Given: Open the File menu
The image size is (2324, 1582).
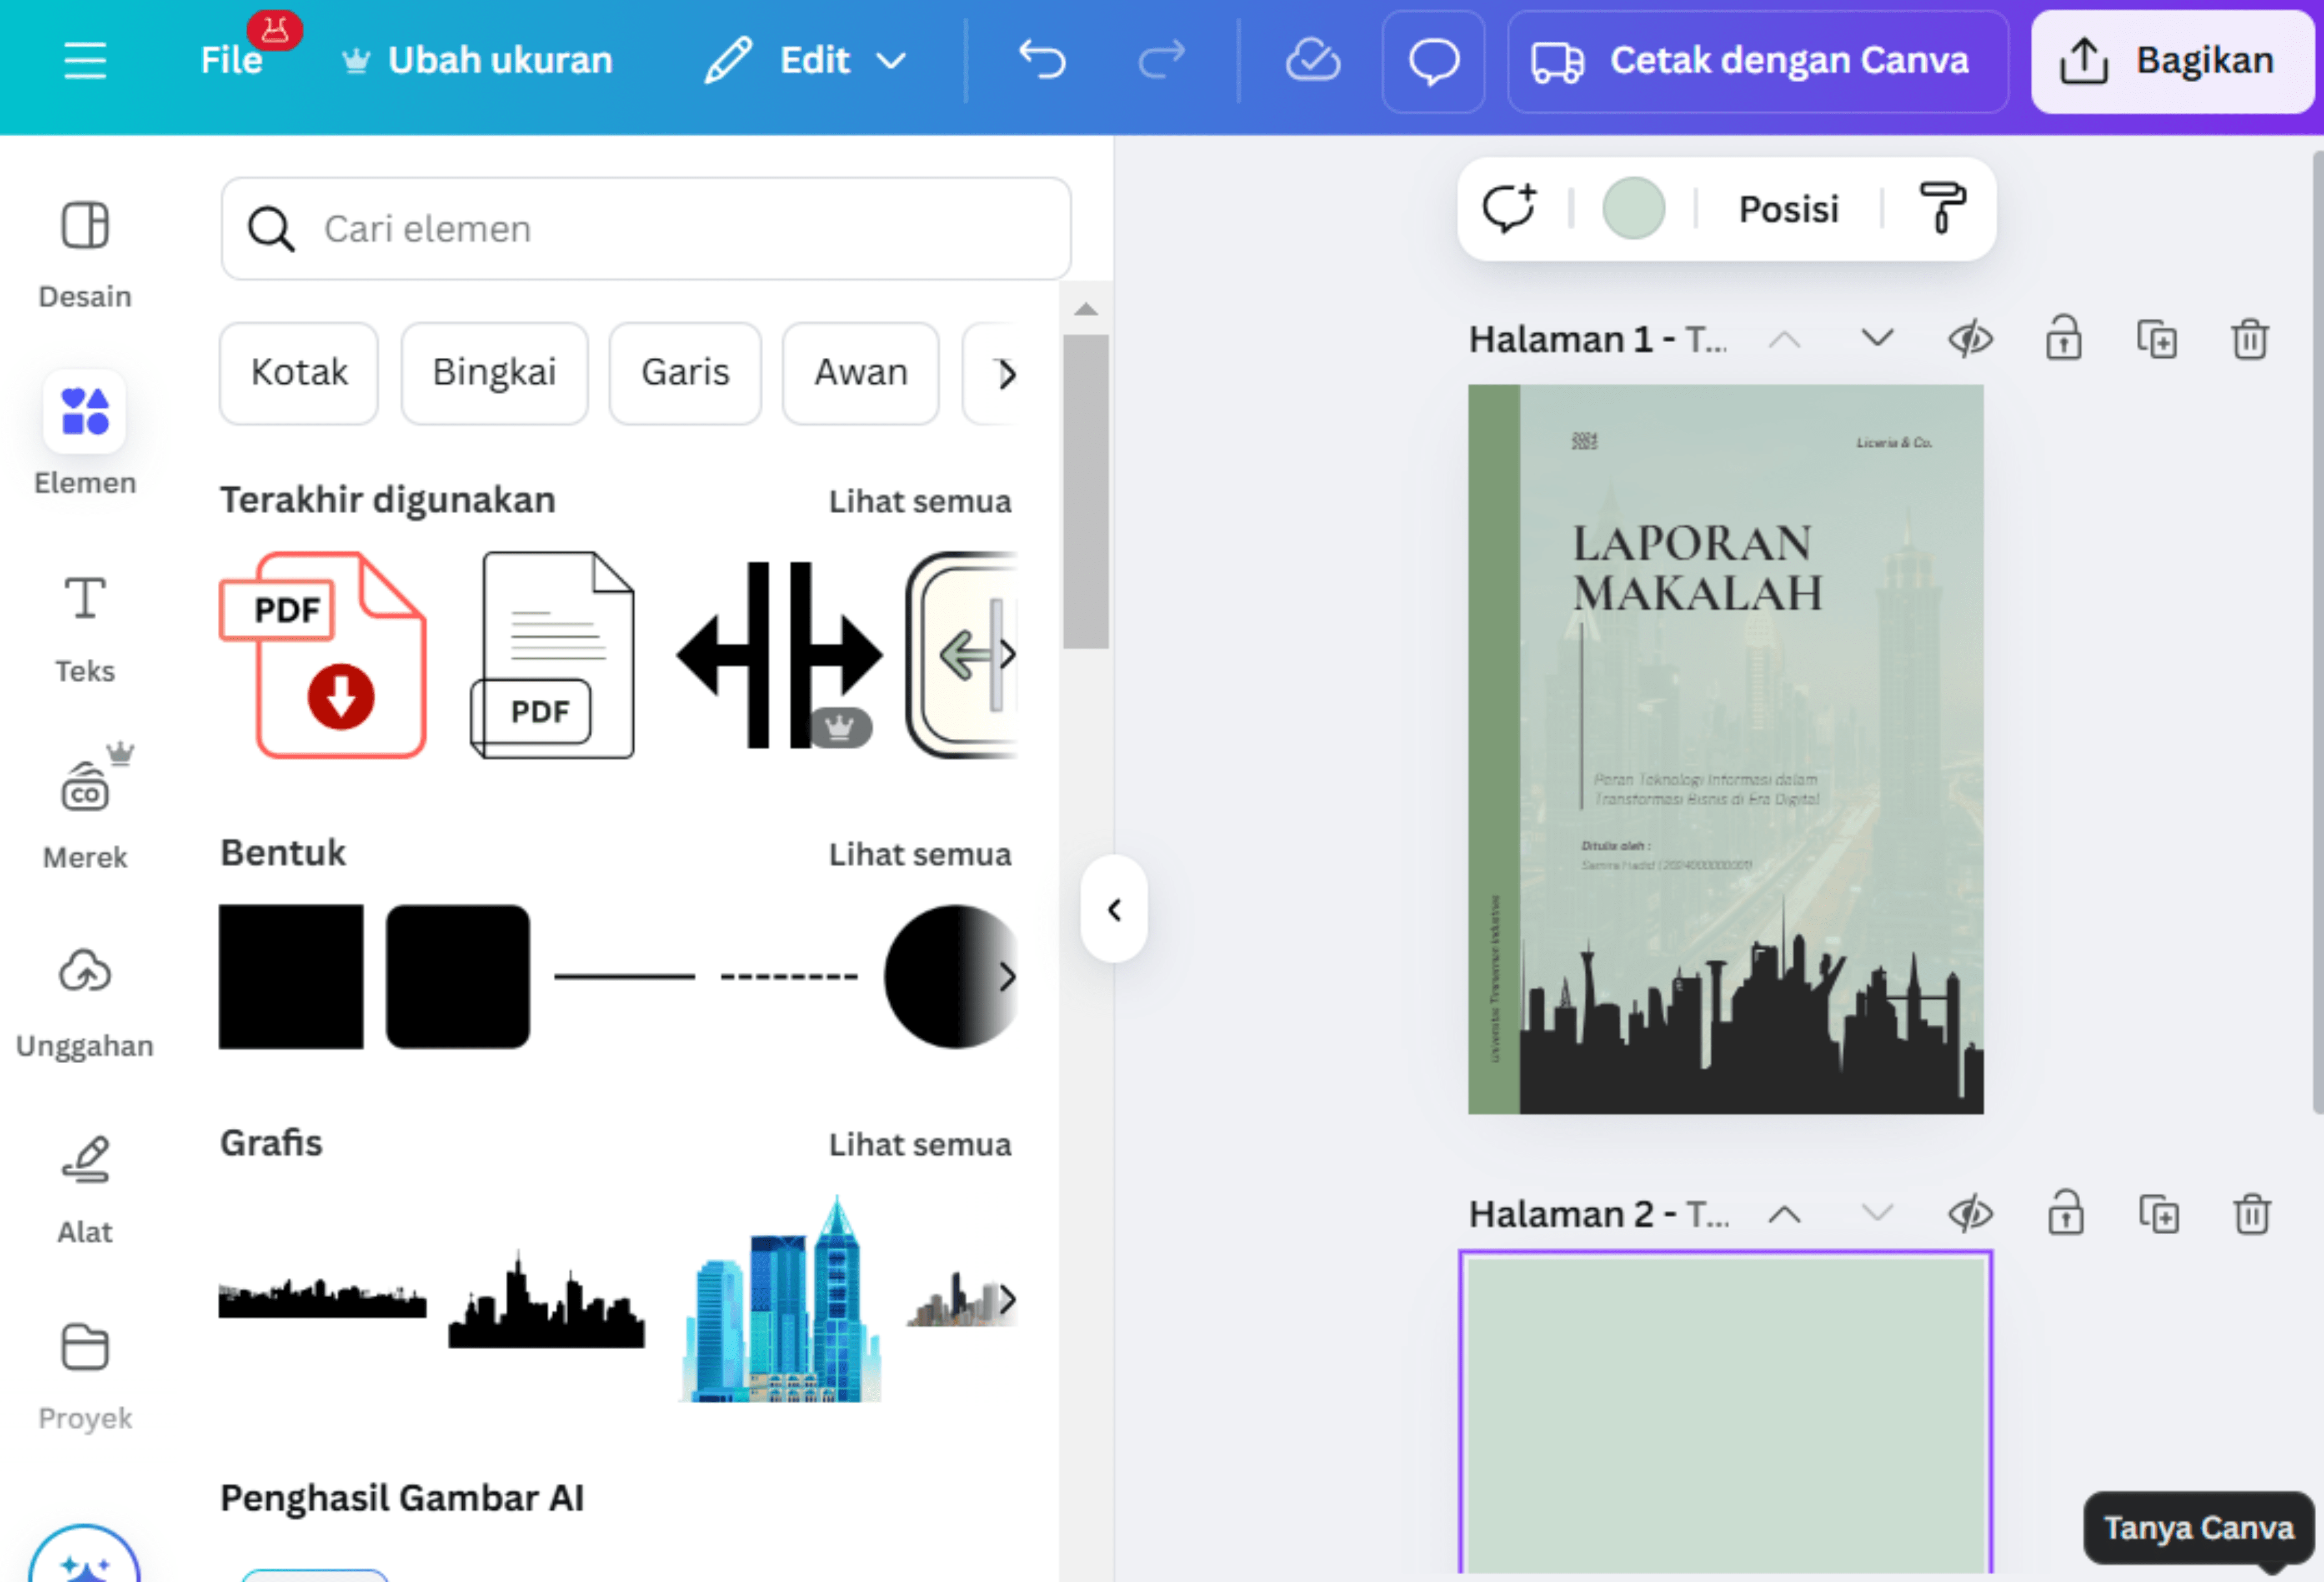Looking at the screenshot, I should point(231,60).
